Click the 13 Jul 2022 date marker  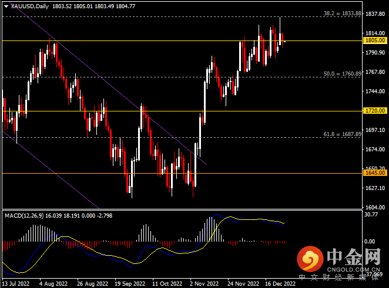[x=17, y=283]
